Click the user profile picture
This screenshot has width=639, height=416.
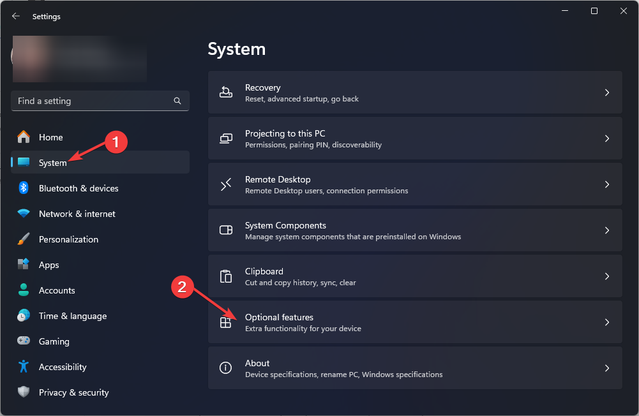pyautogui.click(x=19, y=56)
